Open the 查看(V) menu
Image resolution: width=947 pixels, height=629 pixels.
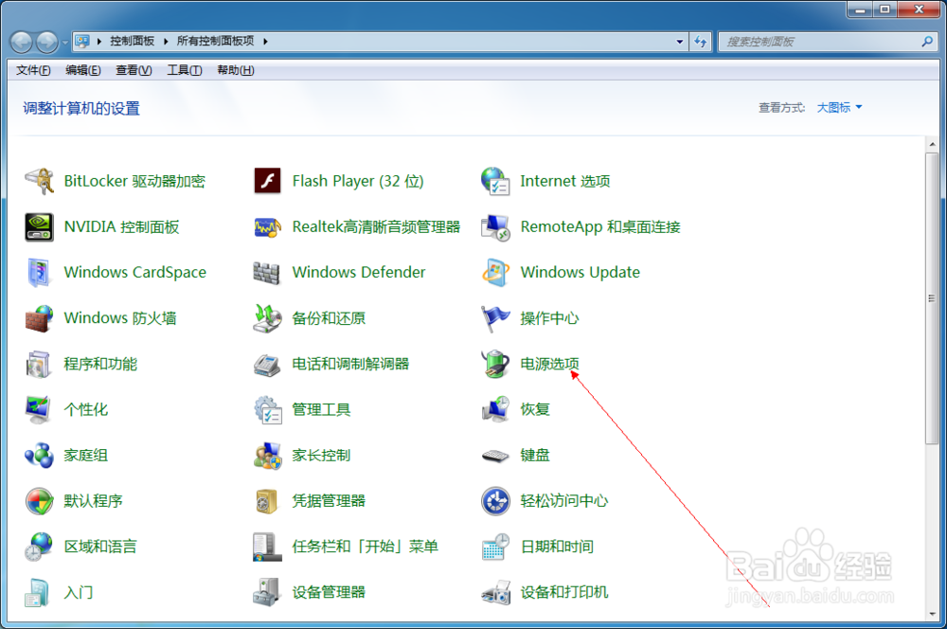(134, 70)
